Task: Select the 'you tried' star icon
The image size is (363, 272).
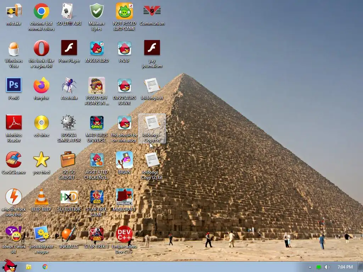Action: [x=41, y=160]
